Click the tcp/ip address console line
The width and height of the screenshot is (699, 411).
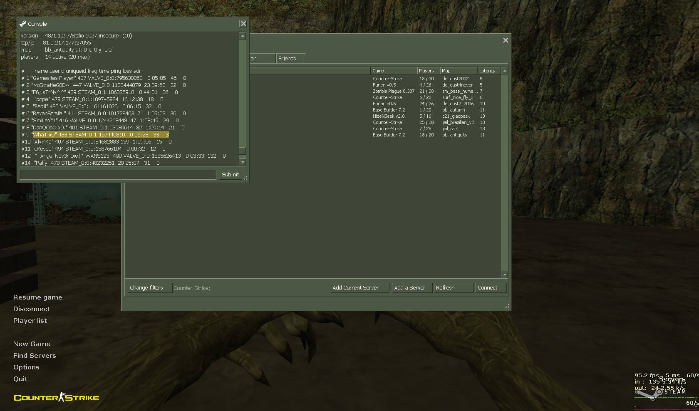click(x=56, y=43)
